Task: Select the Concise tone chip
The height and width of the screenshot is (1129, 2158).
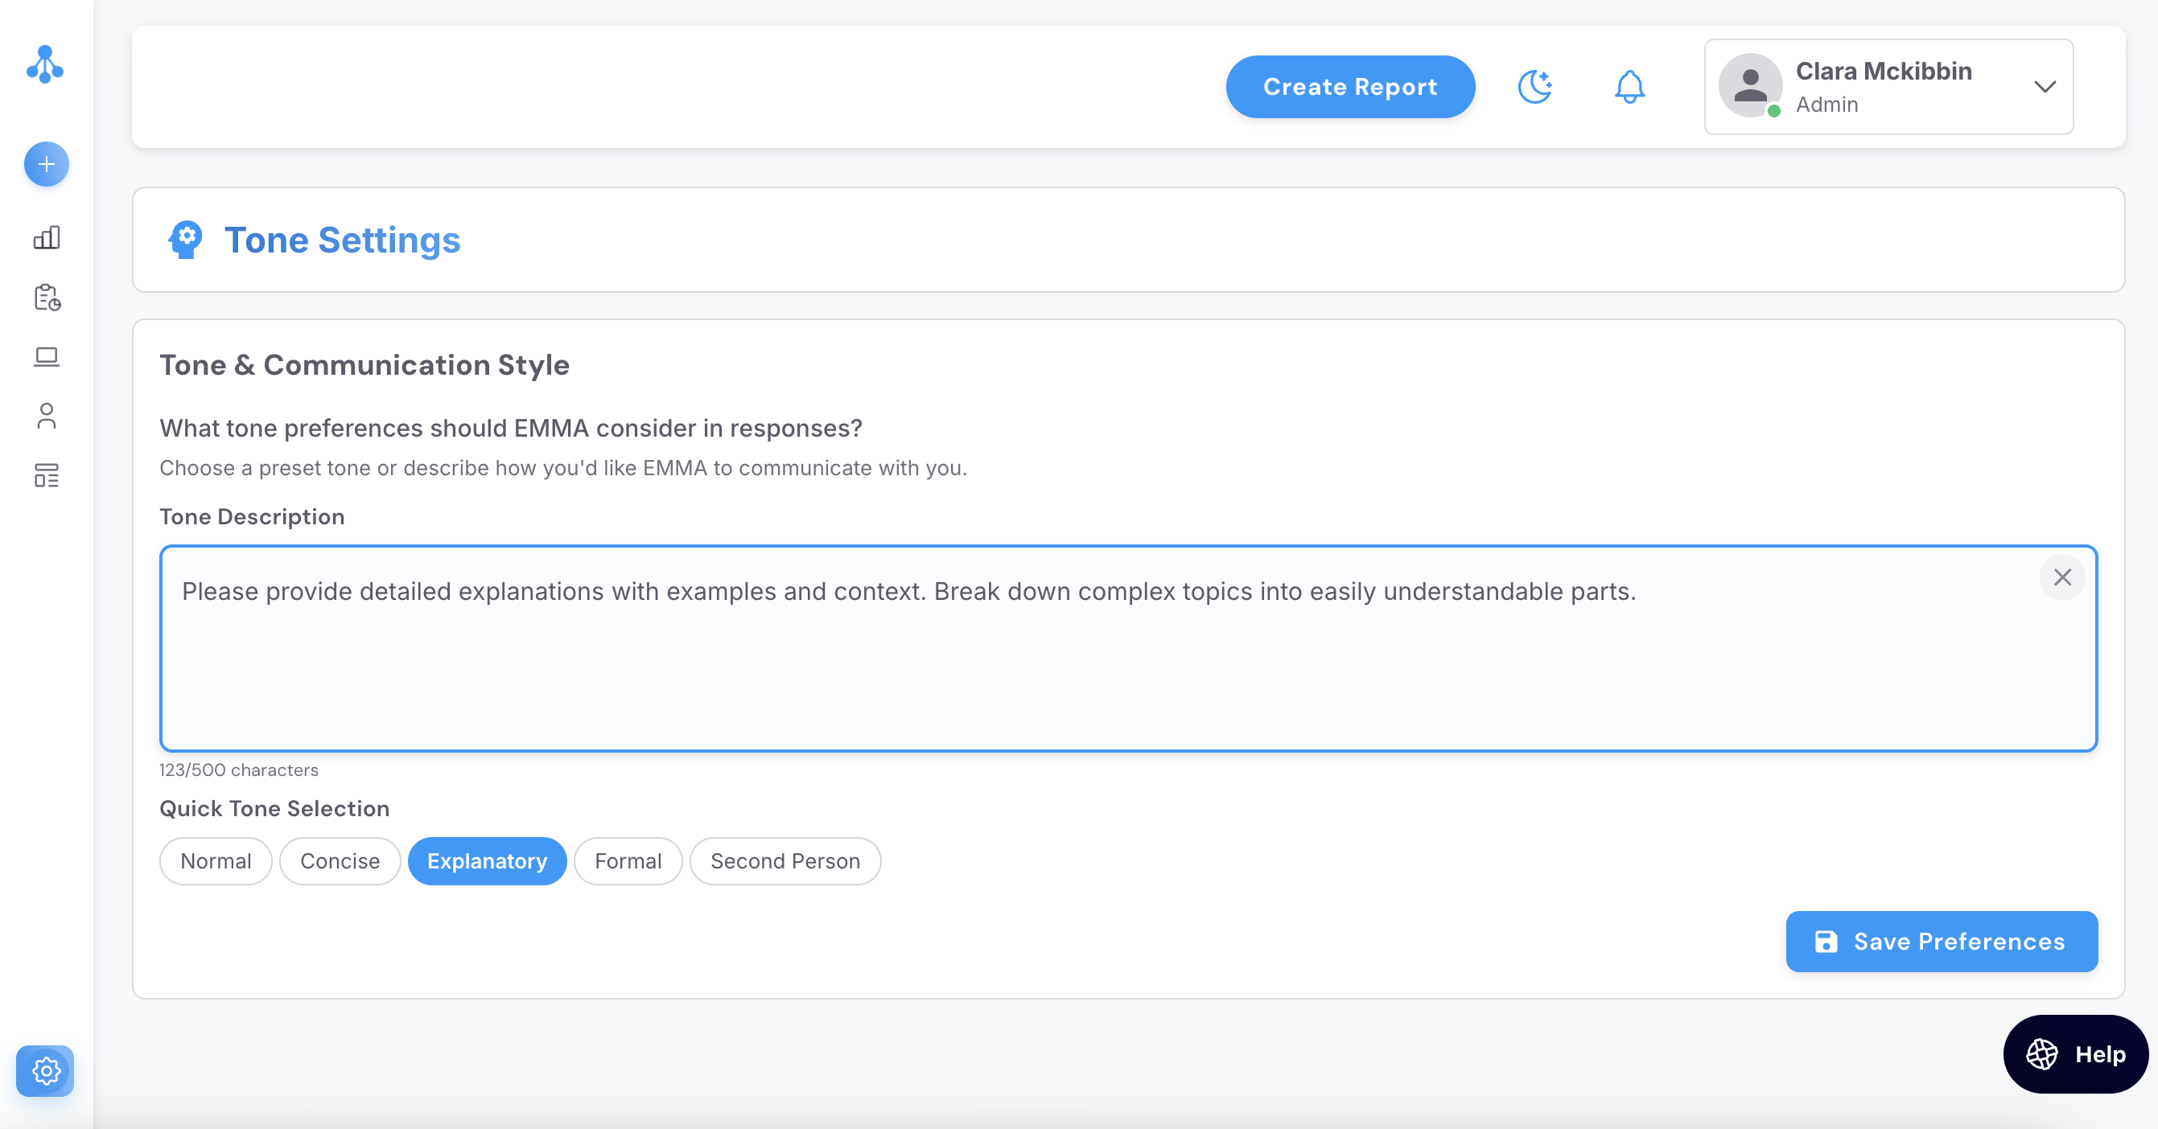Action: tap(340, 861)
